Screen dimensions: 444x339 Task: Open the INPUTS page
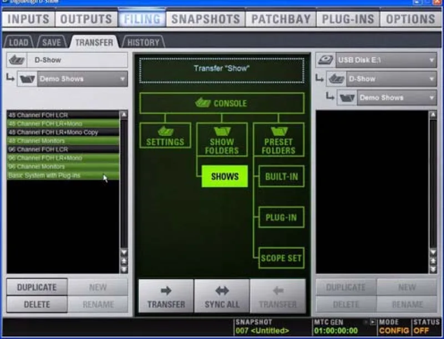pos(28,19)
